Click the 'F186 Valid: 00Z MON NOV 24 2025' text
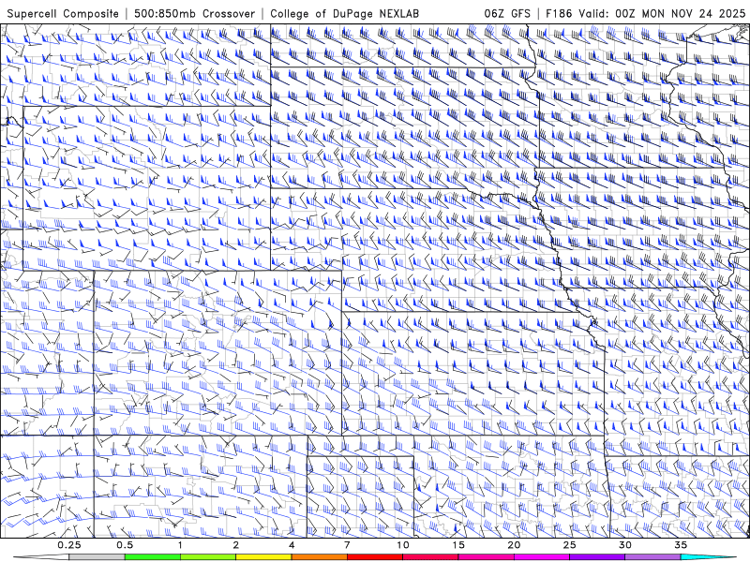Image resolution: width=750 pixels, height=562 pixels. coord(646,13)
